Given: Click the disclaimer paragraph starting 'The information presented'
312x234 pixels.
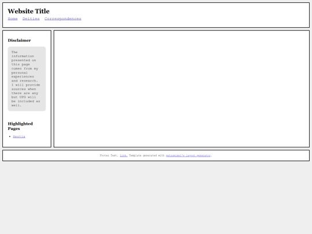Looking at the screenshot, I should 26,79.
